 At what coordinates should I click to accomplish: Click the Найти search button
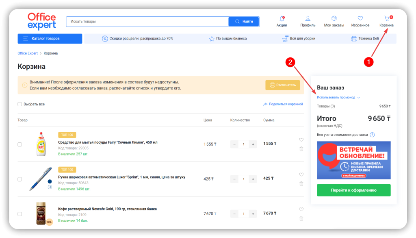tap(244, 22)
